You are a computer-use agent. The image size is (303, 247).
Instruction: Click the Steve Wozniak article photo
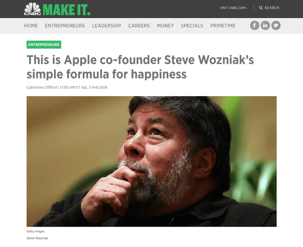pyautogui.click(x=151, y=161)
